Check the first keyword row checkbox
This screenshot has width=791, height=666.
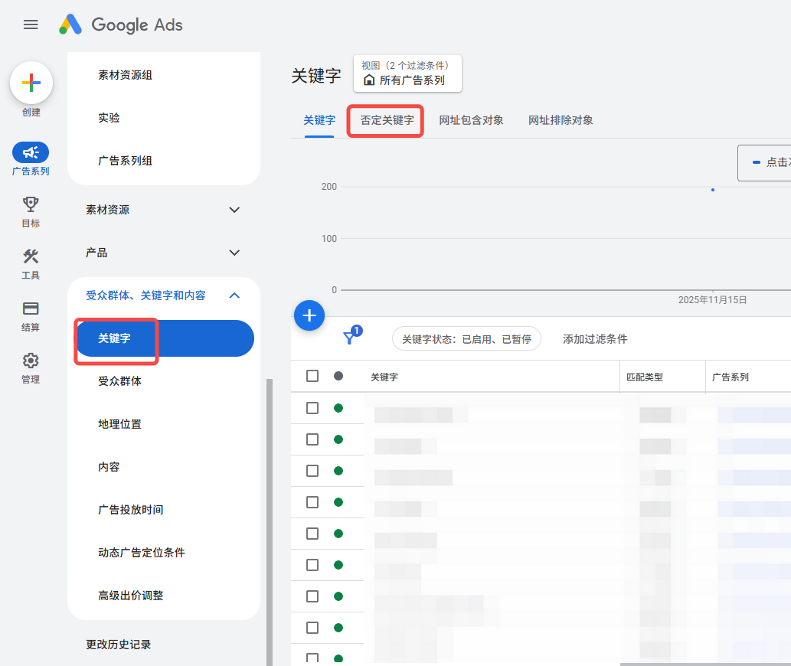click(312, 408)
